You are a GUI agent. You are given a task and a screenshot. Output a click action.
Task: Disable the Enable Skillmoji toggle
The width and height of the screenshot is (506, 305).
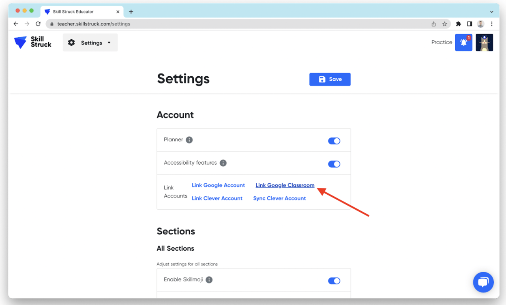[334, 280]
